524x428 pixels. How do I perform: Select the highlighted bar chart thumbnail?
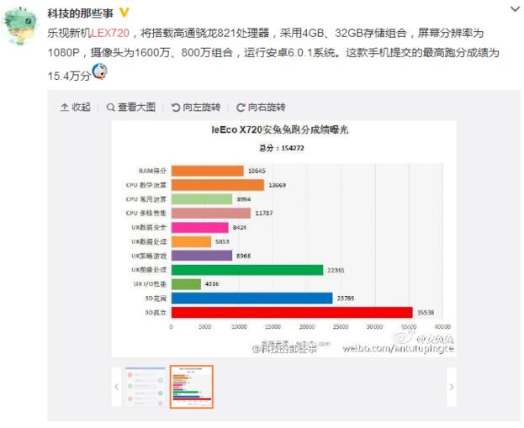point(192,387)
